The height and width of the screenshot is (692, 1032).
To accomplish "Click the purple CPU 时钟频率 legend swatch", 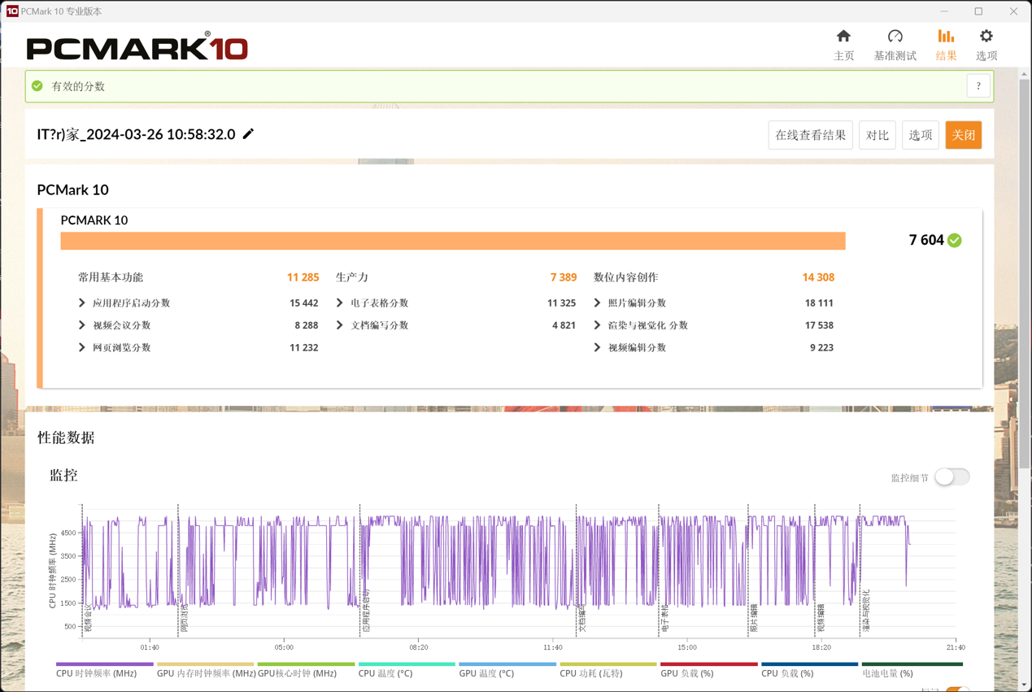I will click(104, 664).
